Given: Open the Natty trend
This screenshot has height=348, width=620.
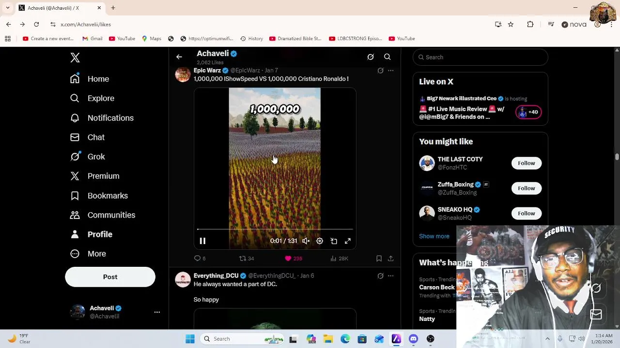Looking at the screenshot, I should [427, 319].
